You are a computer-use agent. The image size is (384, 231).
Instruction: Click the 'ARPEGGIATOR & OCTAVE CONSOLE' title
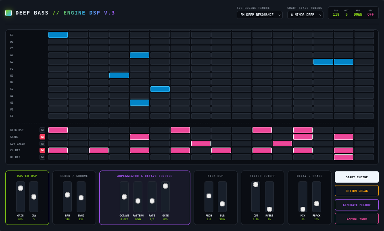145,176
